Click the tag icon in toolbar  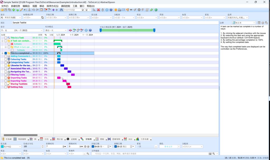(151, 10)
